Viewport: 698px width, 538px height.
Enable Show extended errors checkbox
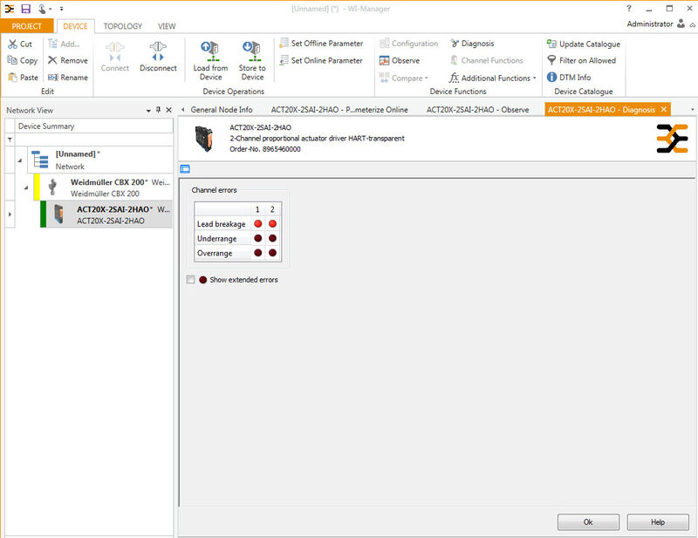(x=190, y=280)
